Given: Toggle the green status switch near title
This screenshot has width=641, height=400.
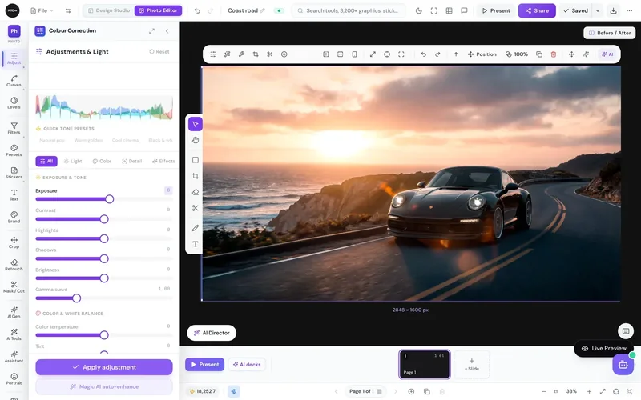Looking at the screenshot, I should (279, 10).
